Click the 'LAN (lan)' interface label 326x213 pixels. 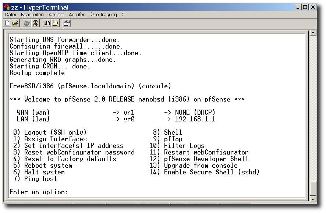tap(33, 119)
